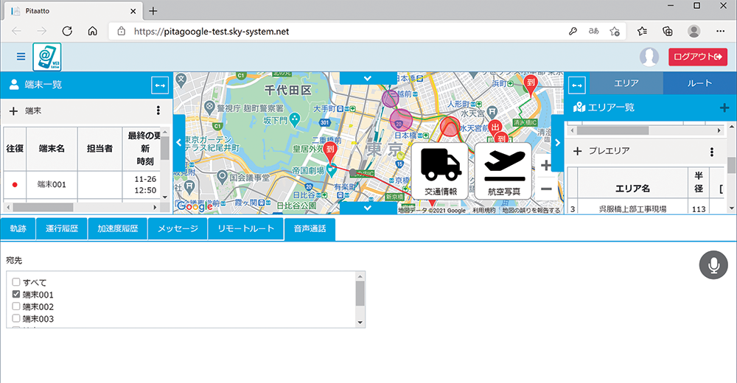Uncheck the 端末001 checkbox
The image size is (737, 383).
click(x=16, y=295)
